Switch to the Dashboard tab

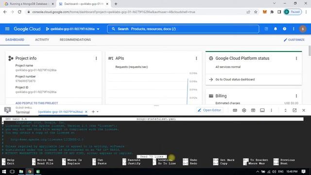click(15, 40)
